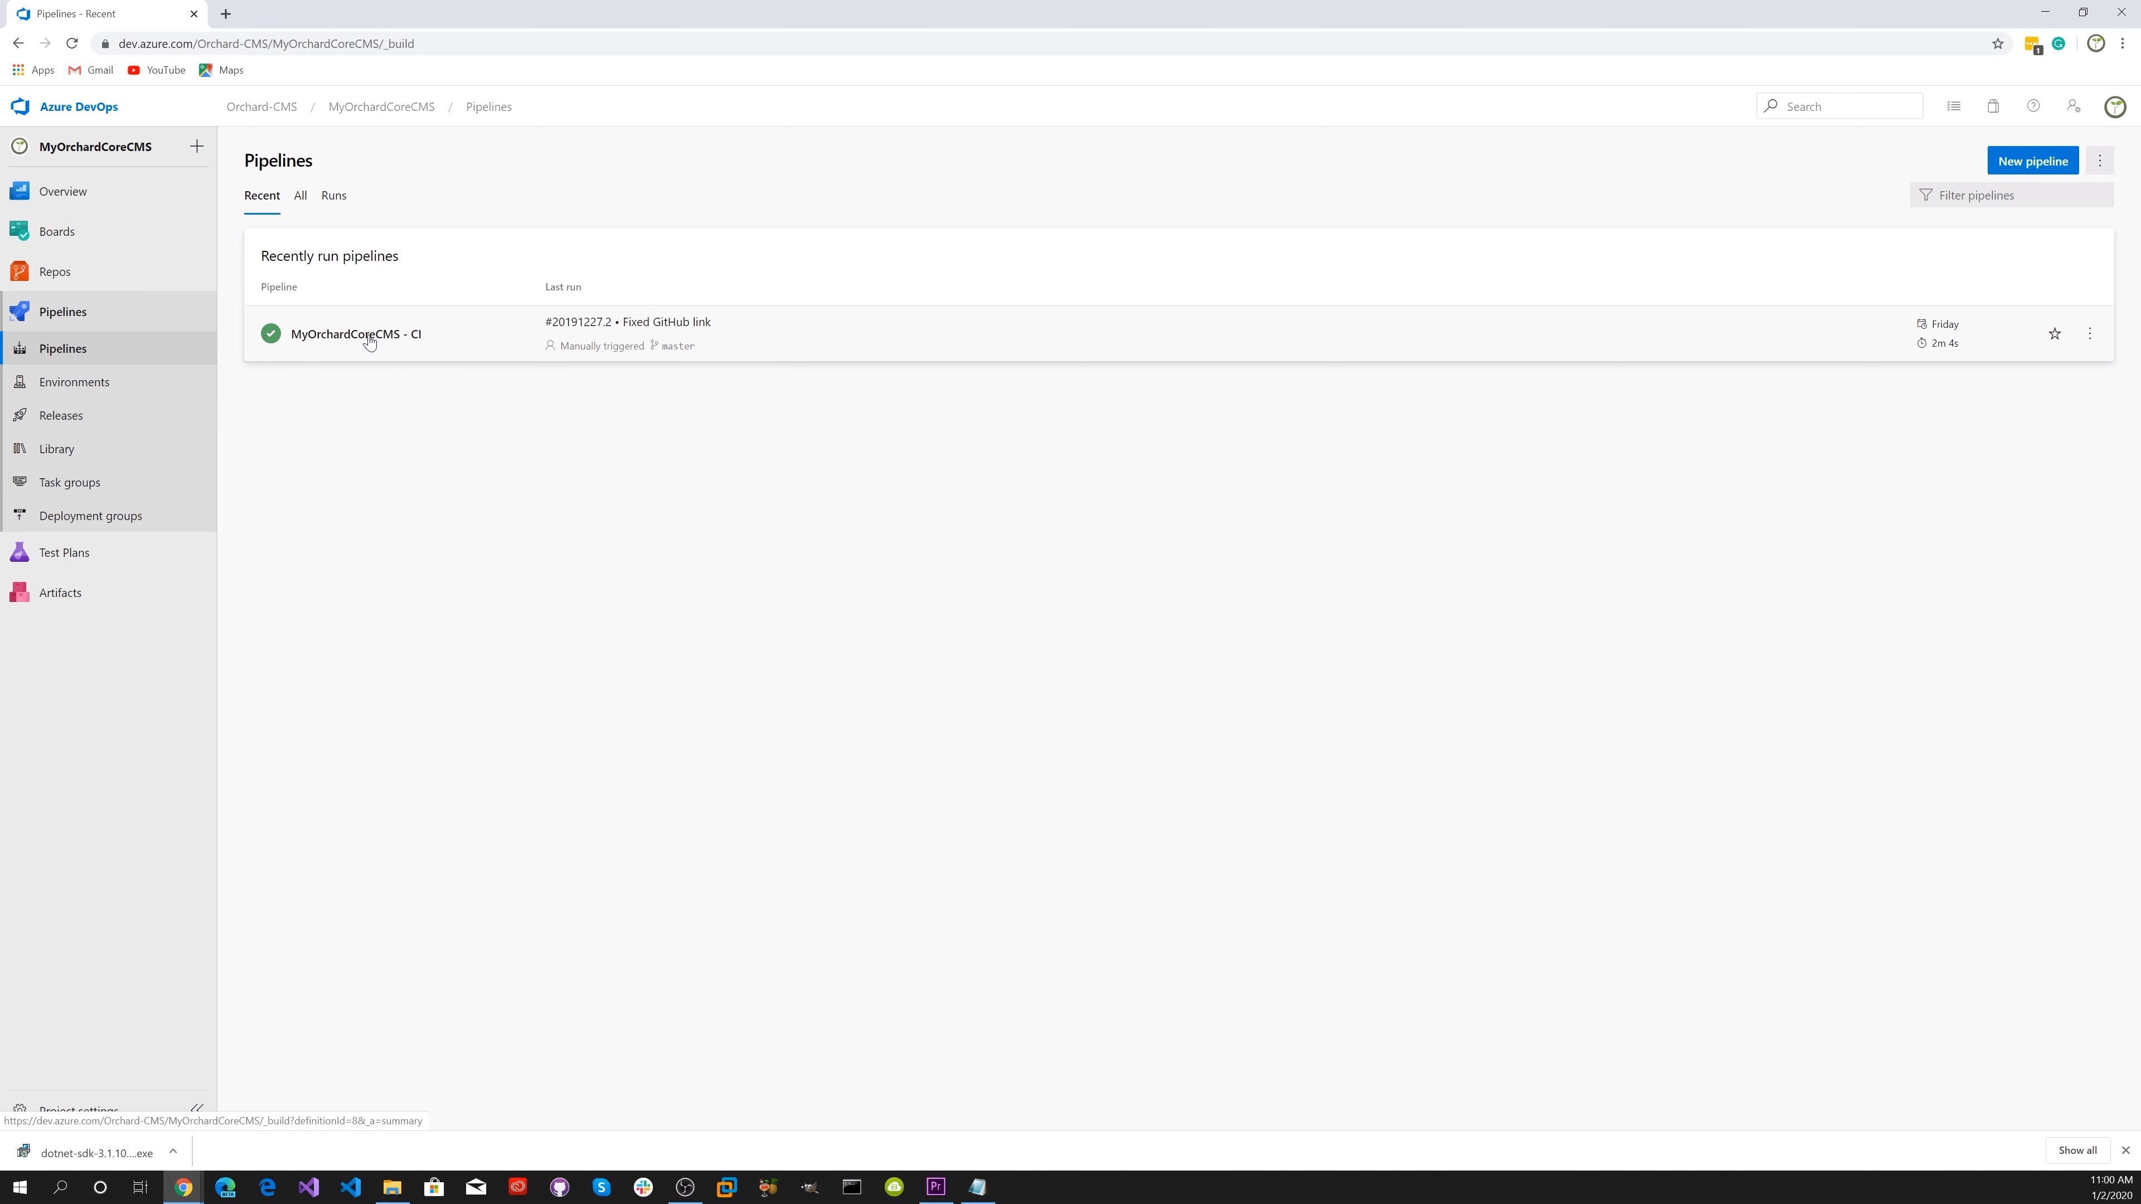2141x1204 pixels.
Task: Open the Gmail bookmark
Action: click(x=90, y=70)
